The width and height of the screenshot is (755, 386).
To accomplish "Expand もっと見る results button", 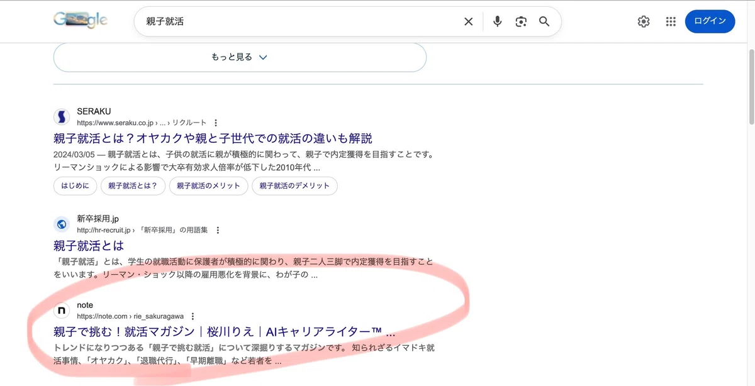I will click(x=240, y=57).
